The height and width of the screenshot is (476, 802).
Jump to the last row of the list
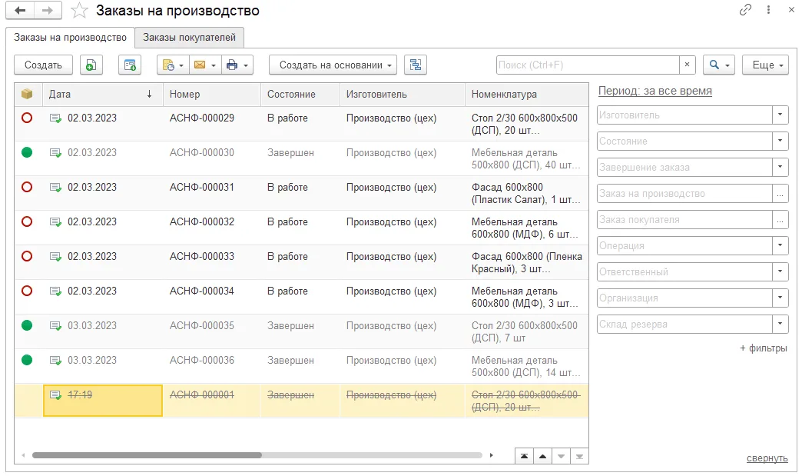pos(579,456)
